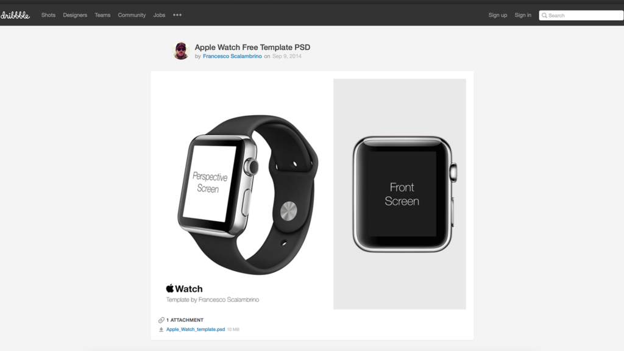Click the search magnifier icon
The image size is (624, 351).
pyautogui.click(x=544, y=15)
